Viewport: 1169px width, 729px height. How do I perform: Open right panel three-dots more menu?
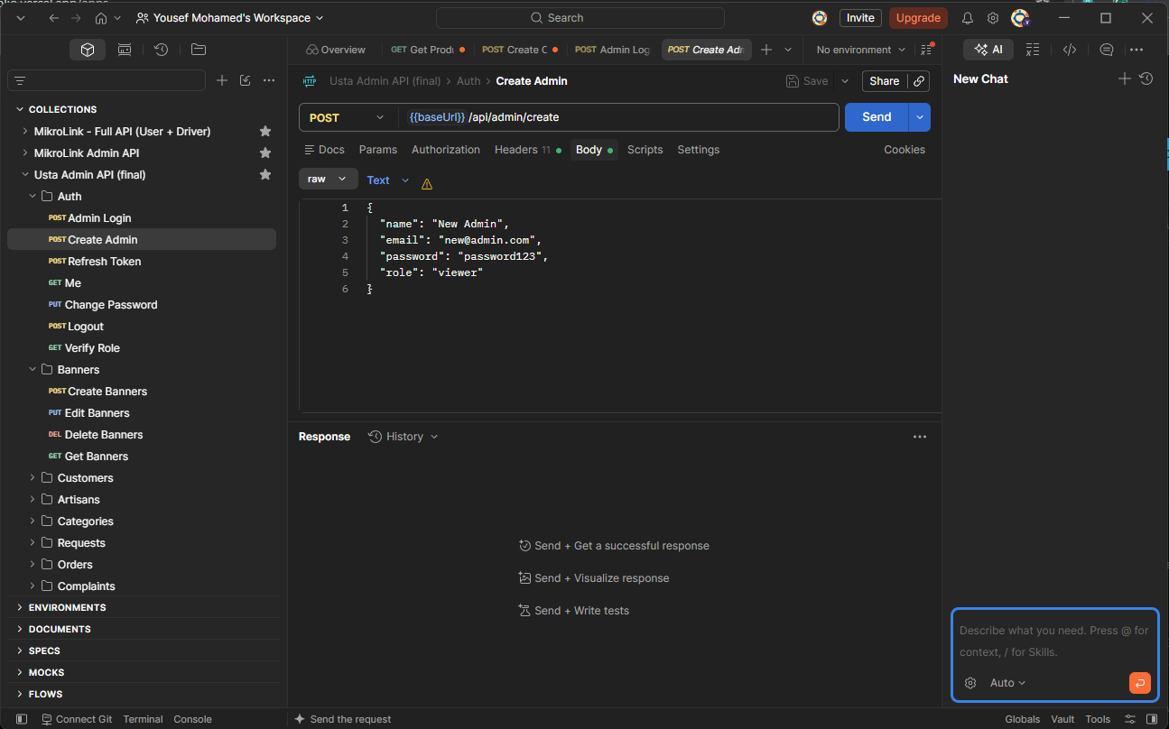click(x=1137, y=50)
